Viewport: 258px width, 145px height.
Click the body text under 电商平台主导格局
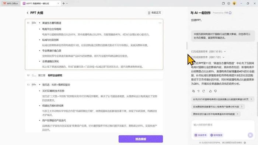pyautogui.click(x=96, y=35)
